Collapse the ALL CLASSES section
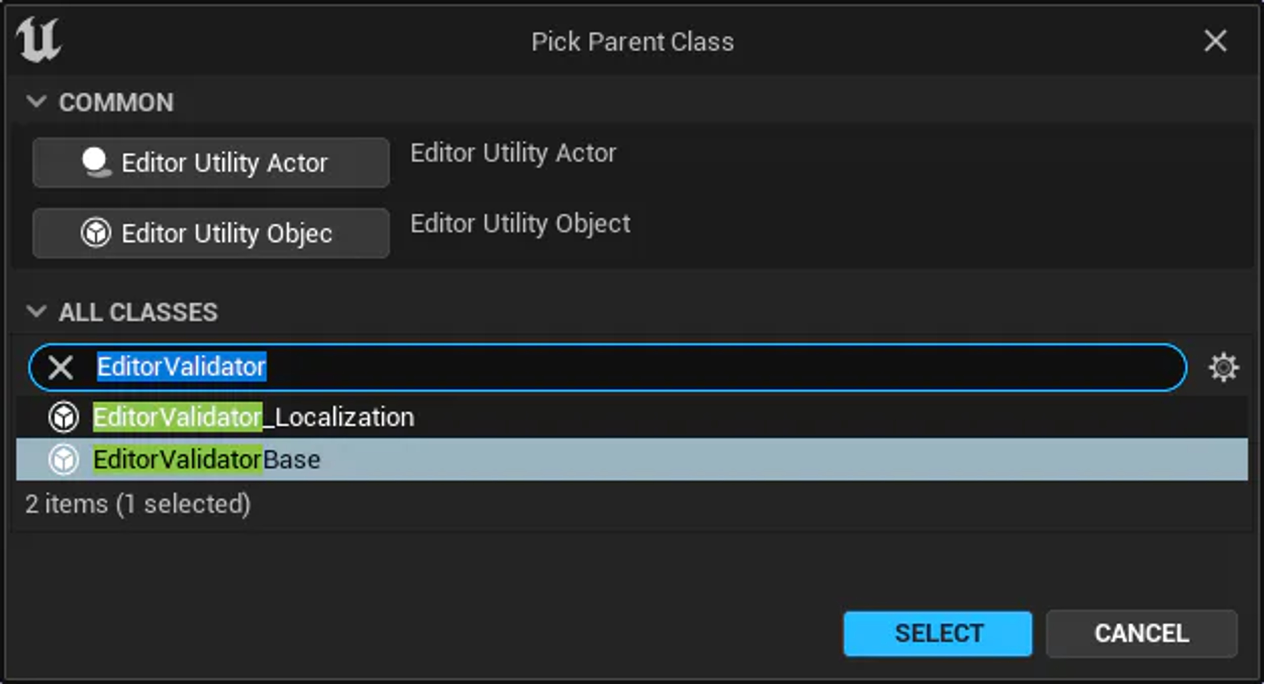This screenshot has height=684, width=1264. tap(36, 311)
